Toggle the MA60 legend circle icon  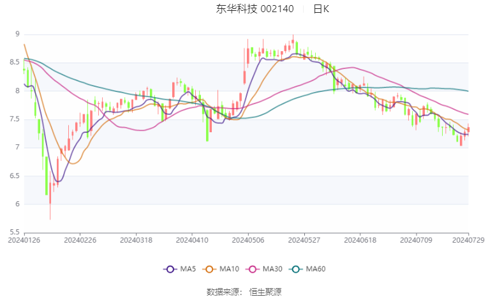pyautogui.click(x=296, y=270)
